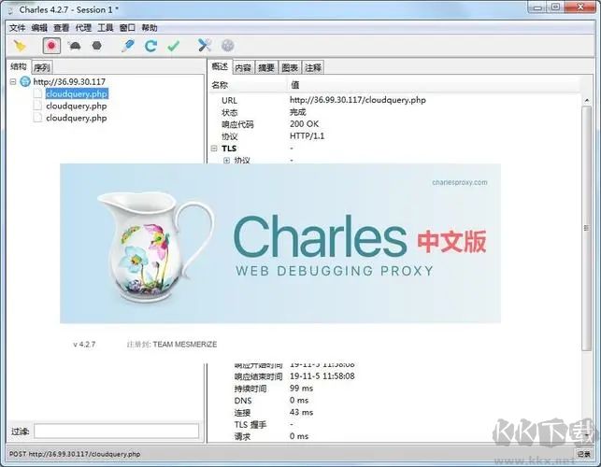Select the 概述 tab
This screenshot has height=467, width=601.
(220, 66)
